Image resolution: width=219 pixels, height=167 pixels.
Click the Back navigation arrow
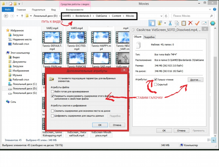6,16
